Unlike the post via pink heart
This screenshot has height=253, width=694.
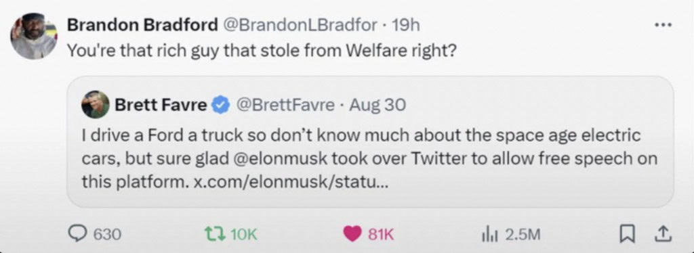click(352, 235)
